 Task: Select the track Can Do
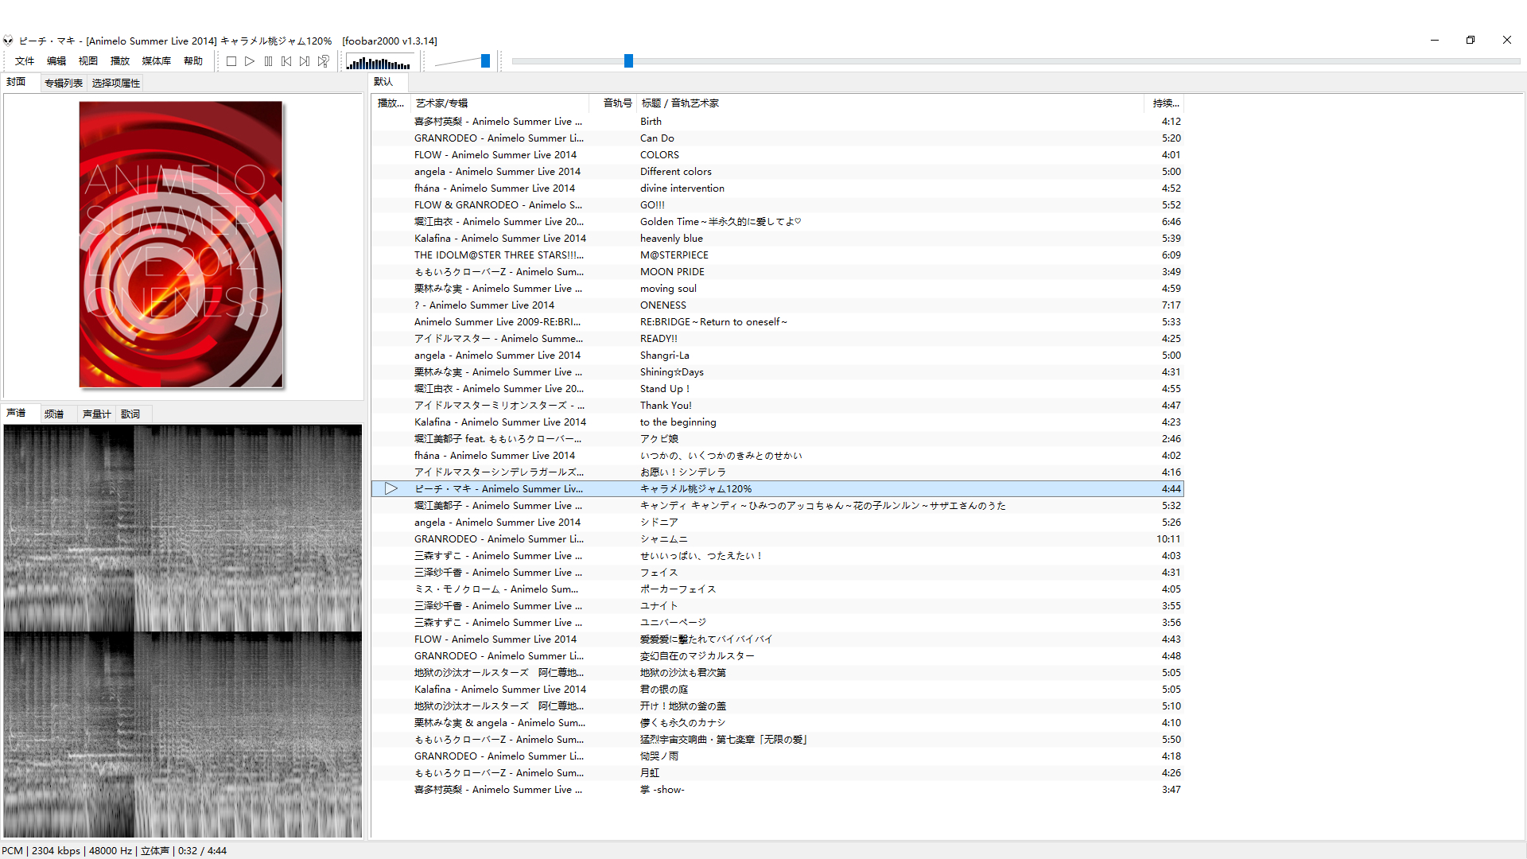[x=778, y=138]
